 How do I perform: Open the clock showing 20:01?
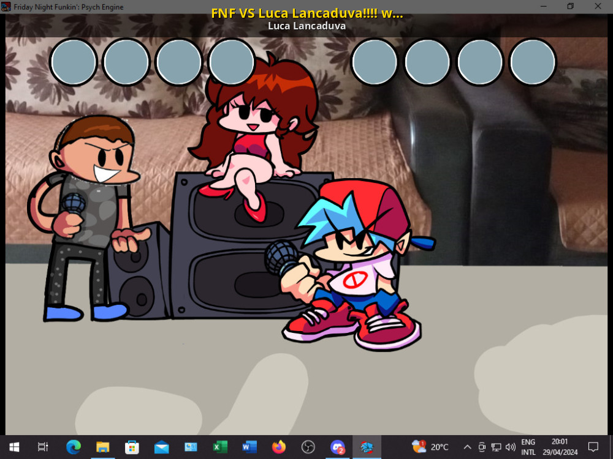(559, 447)
